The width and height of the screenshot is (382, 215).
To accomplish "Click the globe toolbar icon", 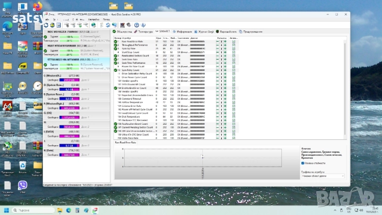I will [94, 25].
